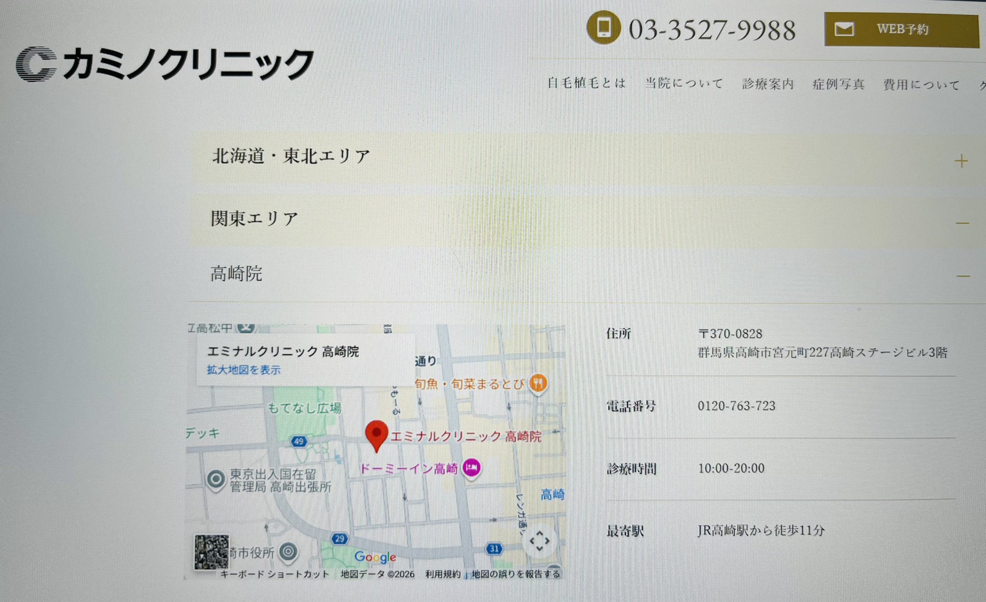Screen dimensions: 986x602
Task: Open the 症例写真 menu item
Action: [838, 84]
